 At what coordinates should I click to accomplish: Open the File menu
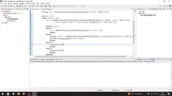pyautogui.click(x=2, y=3)
